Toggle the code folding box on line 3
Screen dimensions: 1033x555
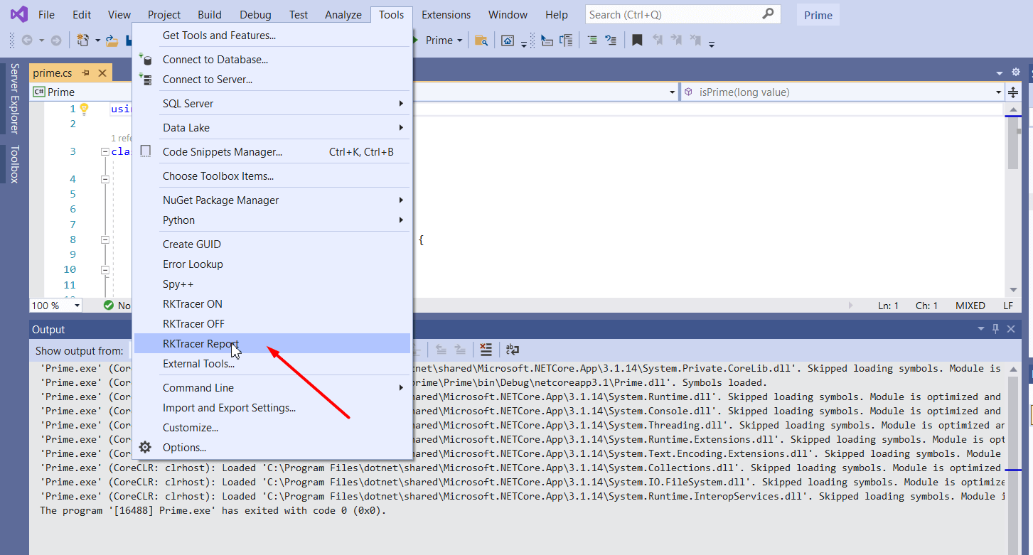click(x=105, y=151)
